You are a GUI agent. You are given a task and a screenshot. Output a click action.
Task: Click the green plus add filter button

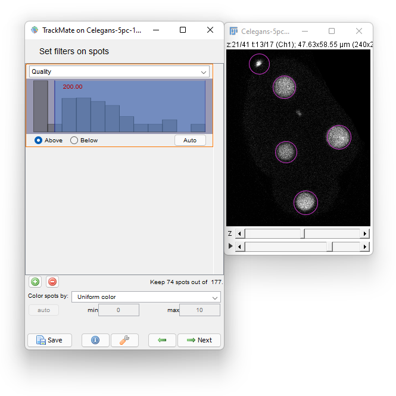[x=35, y=282]
